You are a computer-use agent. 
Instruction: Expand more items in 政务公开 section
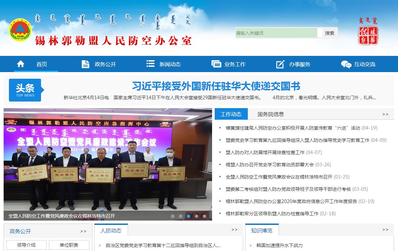[x=83, y=231]
